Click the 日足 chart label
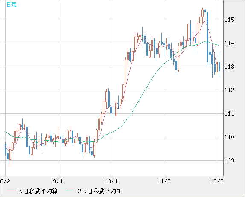This screenshot has width=245, height=197. pos(12,5)
